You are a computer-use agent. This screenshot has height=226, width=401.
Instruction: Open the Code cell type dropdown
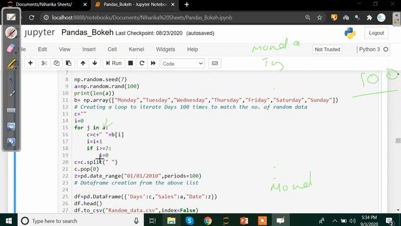pyautogui.click(x=182, y=63)
